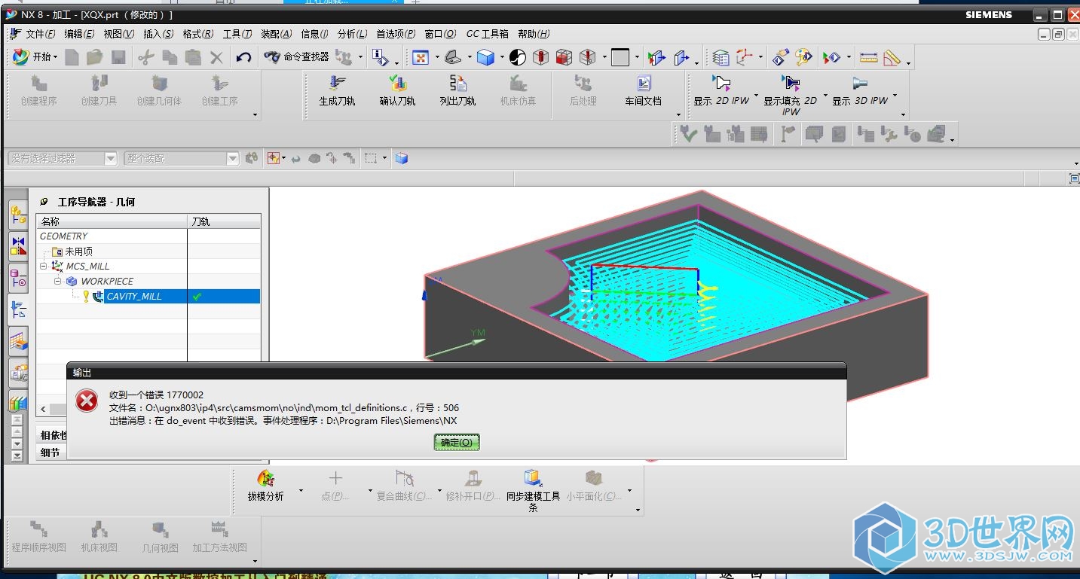Expand the 相依性 panel section
The image size is (1080, 579).
click(x=54, y=435)
